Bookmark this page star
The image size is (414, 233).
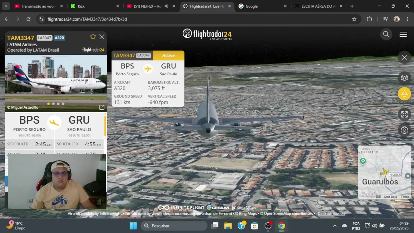click(354, 19)
